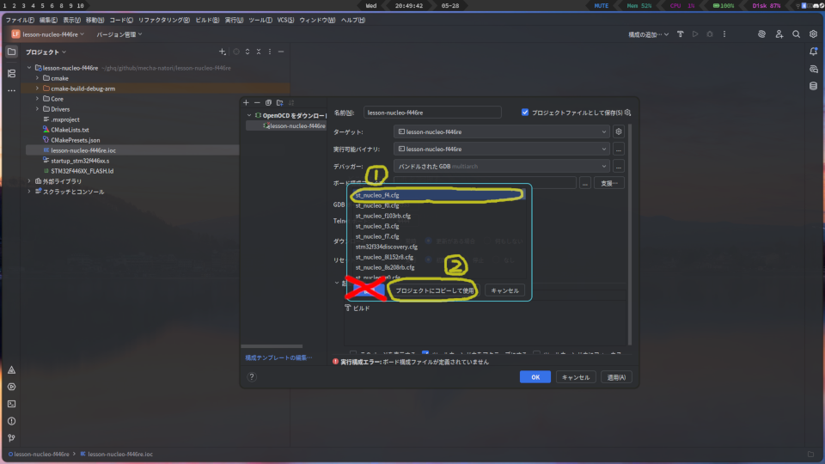825x464 pixels.
Task: Click cancel in the board config popup
Action: [504, 290]
